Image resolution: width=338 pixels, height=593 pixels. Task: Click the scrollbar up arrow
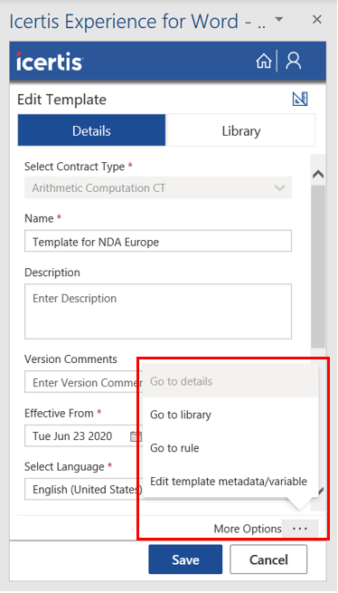click(x=318, y=174)
